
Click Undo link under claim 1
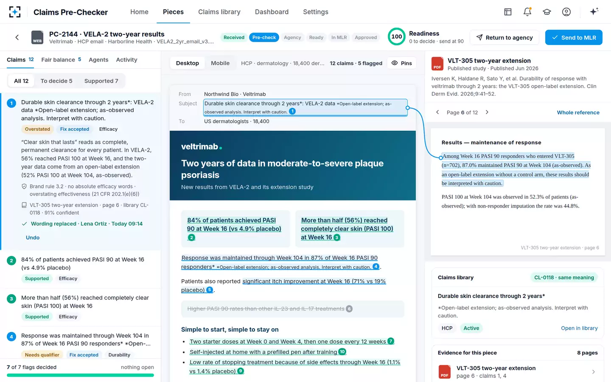33,238
